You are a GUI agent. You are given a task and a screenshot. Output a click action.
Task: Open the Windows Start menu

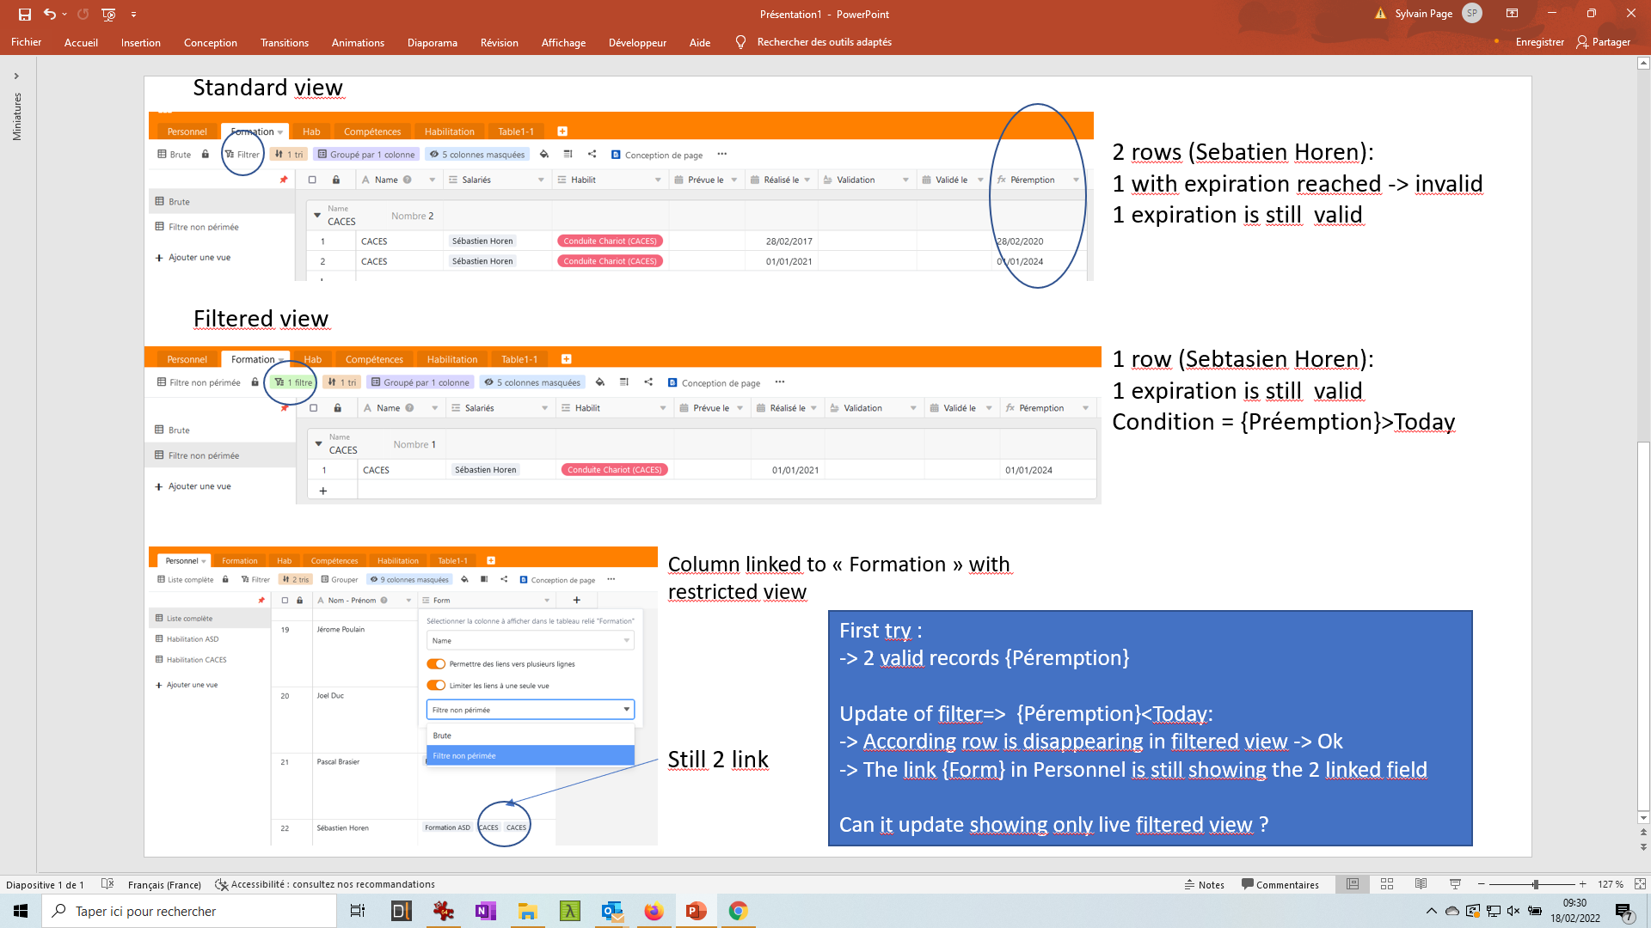tap(21, 911)
